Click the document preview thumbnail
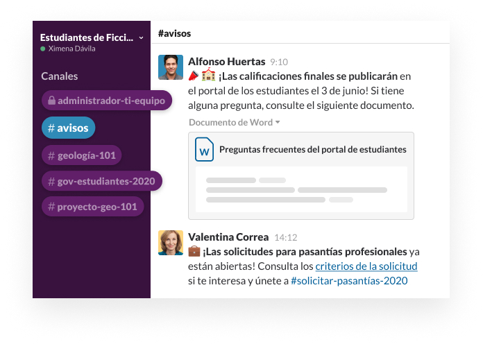 click(301, 189)
